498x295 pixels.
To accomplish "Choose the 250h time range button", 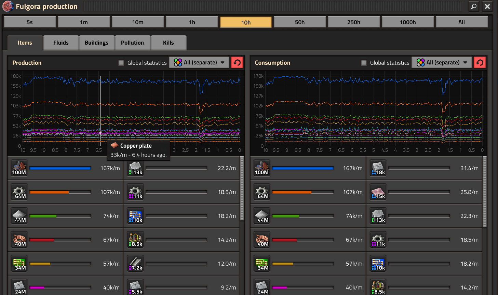I will 353,22.
